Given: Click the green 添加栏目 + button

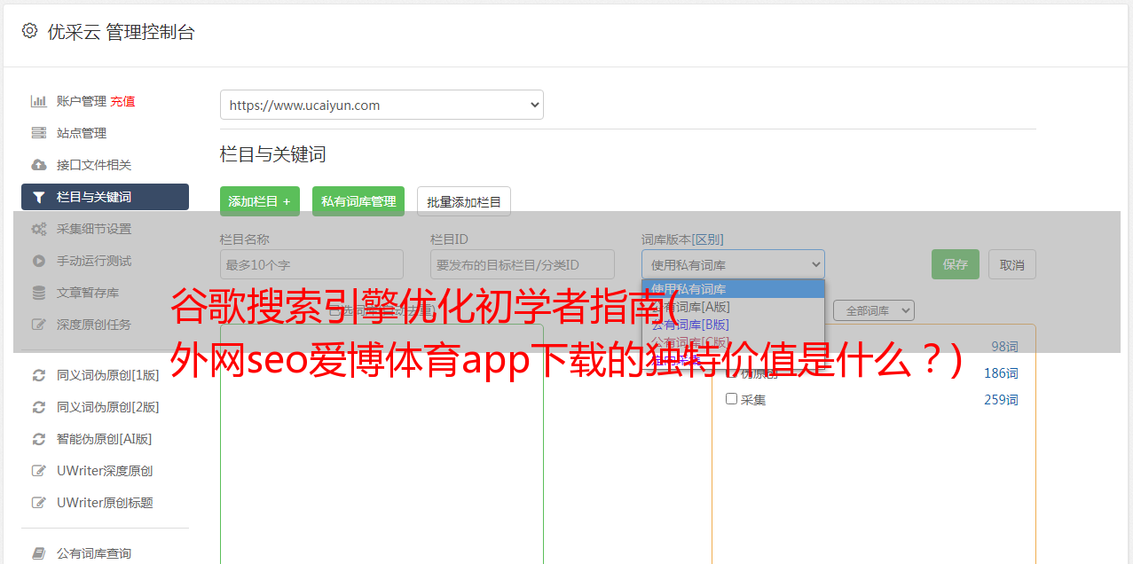Looking at the screenshot, I should tap(260, 201).
